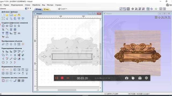This screenshot has width=172, height=96.
Task: Open the Станок menu
Action: click(27, 5)
